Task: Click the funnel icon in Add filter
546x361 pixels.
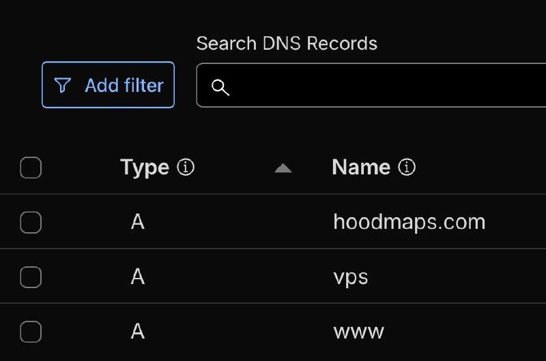Action: point(63,85)
